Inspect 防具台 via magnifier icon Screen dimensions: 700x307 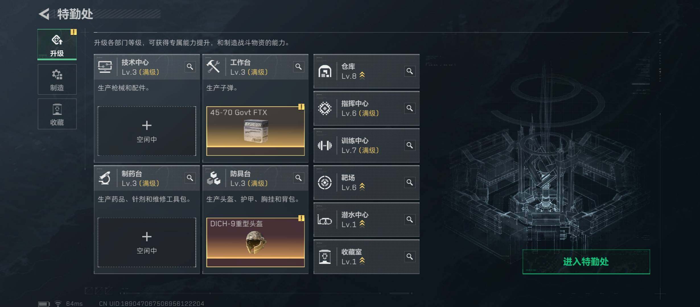pos(298,178)
